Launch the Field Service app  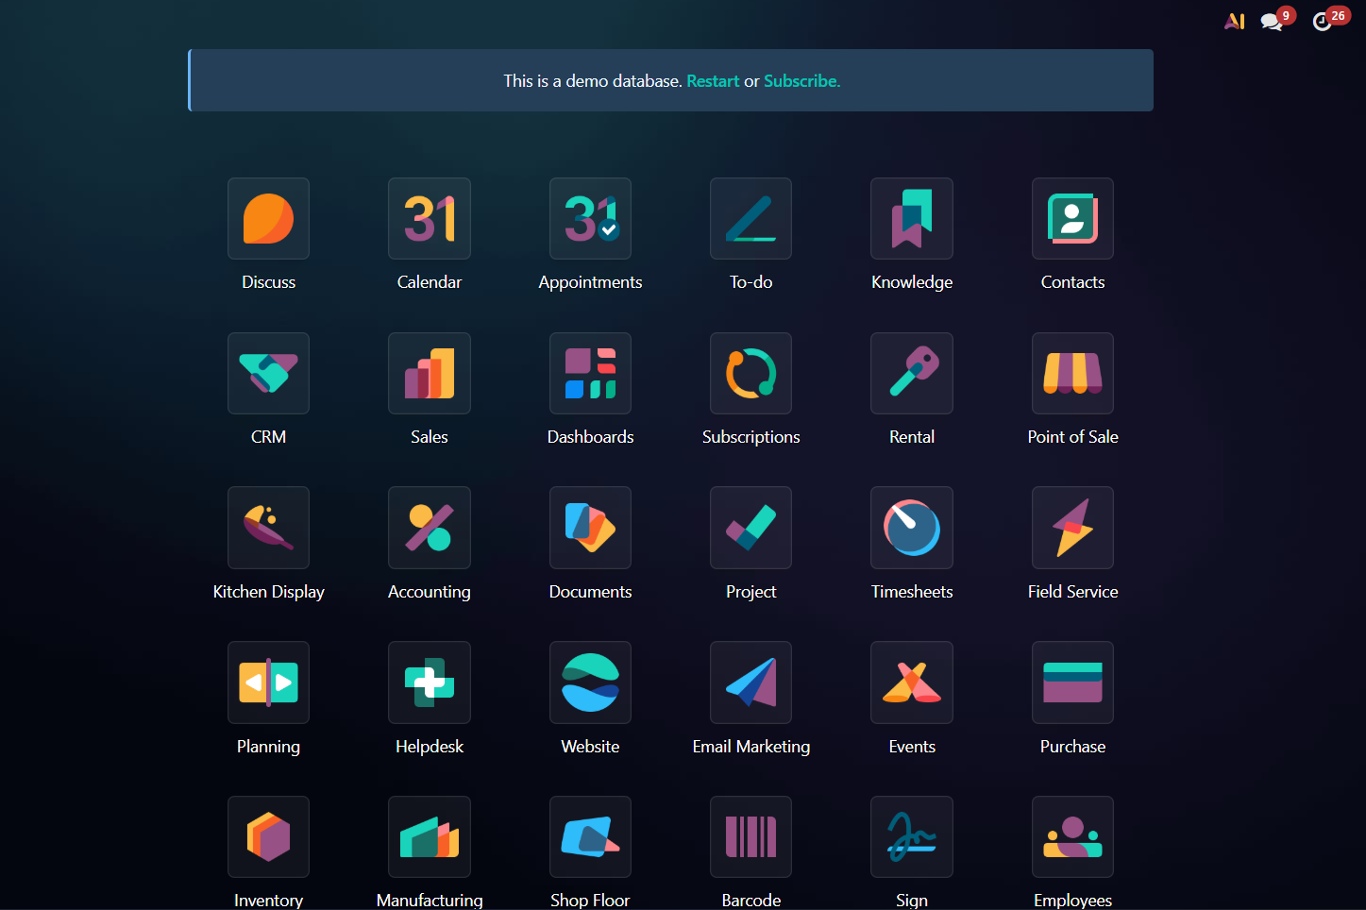pyautogui.click(x=1072, y=528)
